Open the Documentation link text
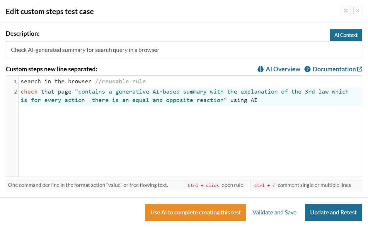 point(334,69)
